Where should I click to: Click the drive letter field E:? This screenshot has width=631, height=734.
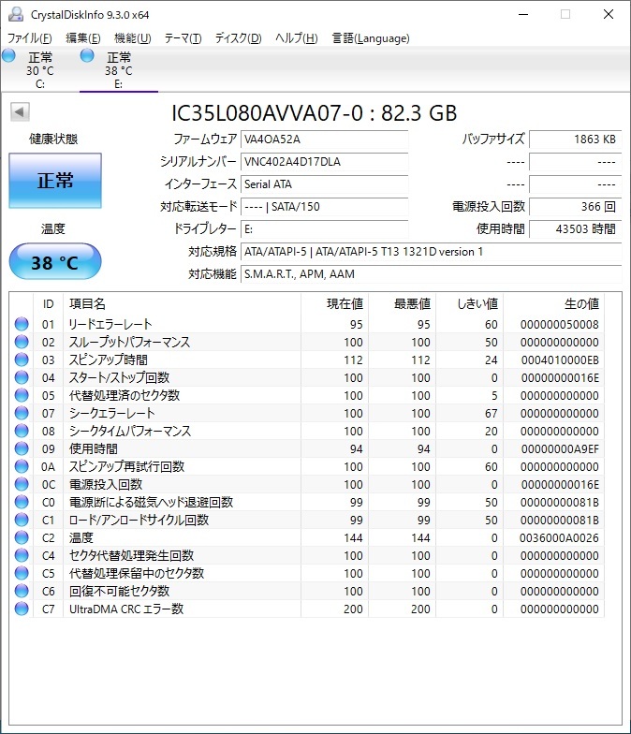(x=324, y=229)
